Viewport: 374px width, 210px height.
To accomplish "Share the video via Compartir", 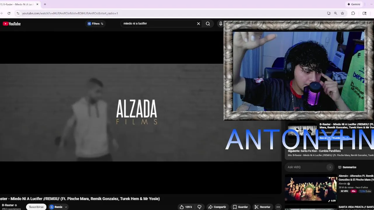I will pos(217,207).
